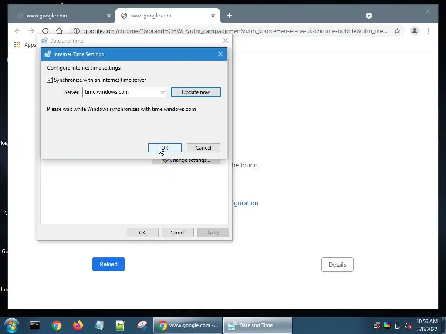This screenshot has height=334, width=446.
Task: Click the colorful display tray icon
Action: pos(387,325)
